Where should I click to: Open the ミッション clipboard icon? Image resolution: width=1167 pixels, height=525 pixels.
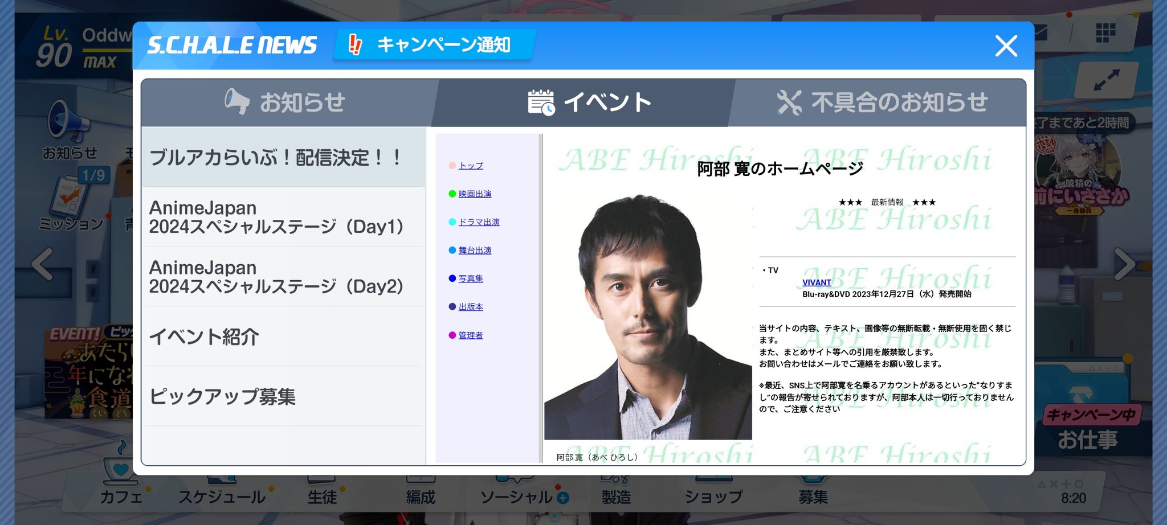coord(71,203)
